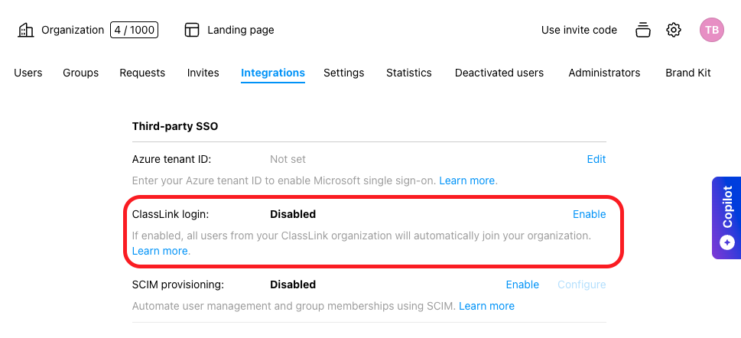This screenshot has height=338, width=741.
Task: Open the settings gear icon
Action: pyautogui.click(x=674, y=31)
